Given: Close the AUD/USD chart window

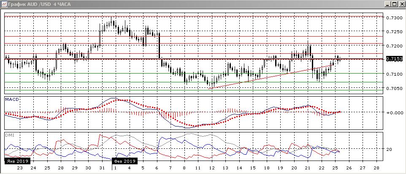Looking at the screenshot, I should [401, 4].
